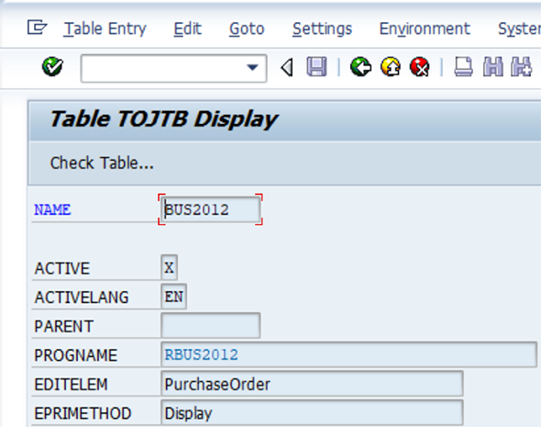Open the SAP menu icon left of Table Entry

[x=37, y=28]
